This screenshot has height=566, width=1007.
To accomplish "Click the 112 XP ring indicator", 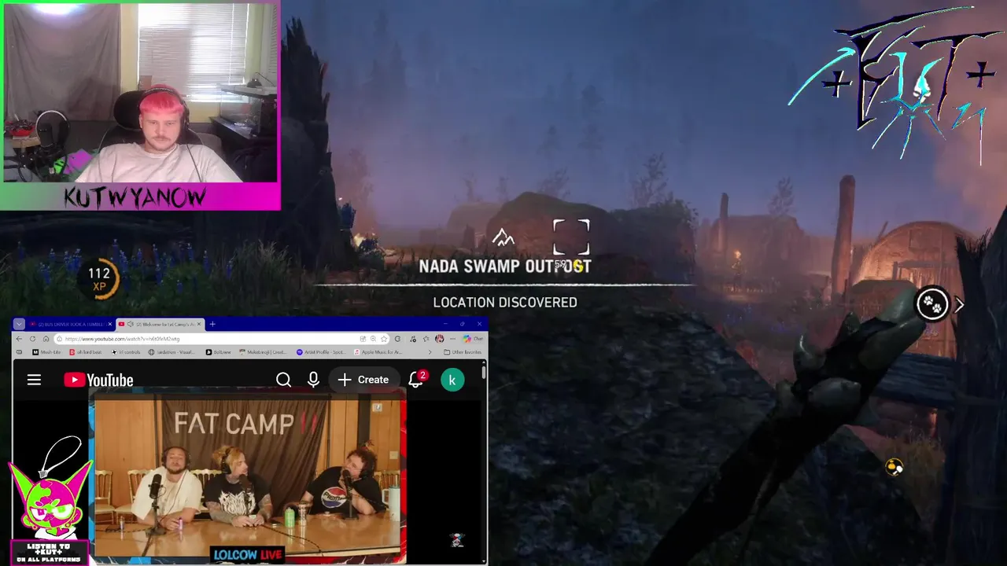I will [x=100, y=279].
